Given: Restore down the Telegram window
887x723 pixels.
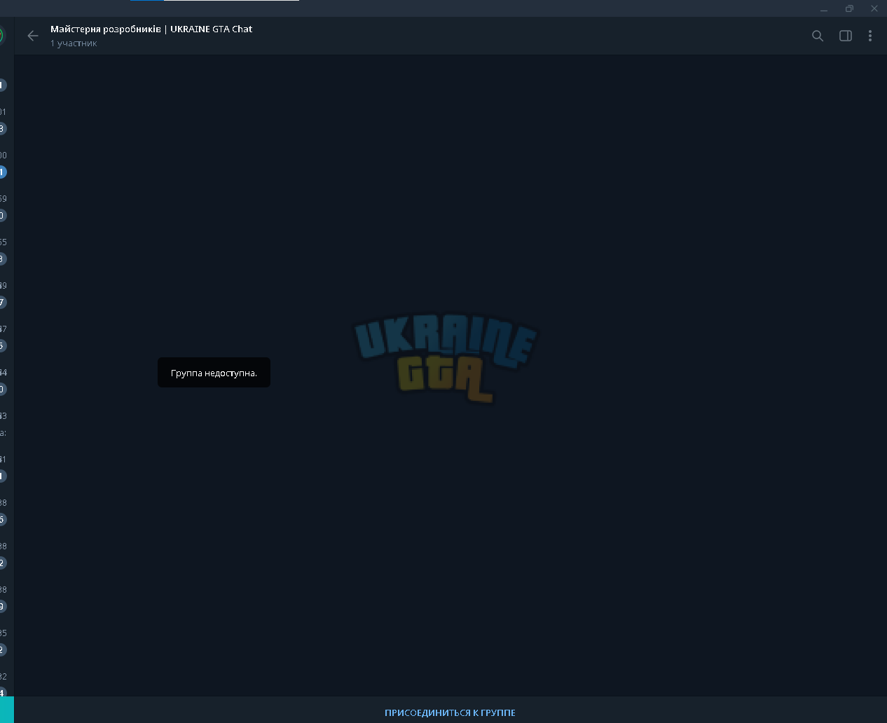Looking at the screenshot, I should (x=849, y=9).
